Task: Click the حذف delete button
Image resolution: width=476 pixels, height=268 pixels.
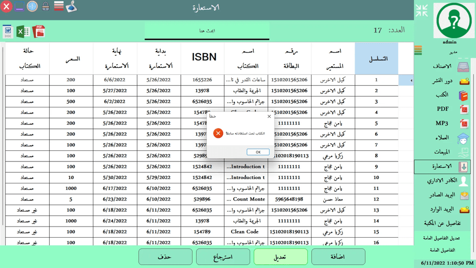Action: [x=165, y=257]
